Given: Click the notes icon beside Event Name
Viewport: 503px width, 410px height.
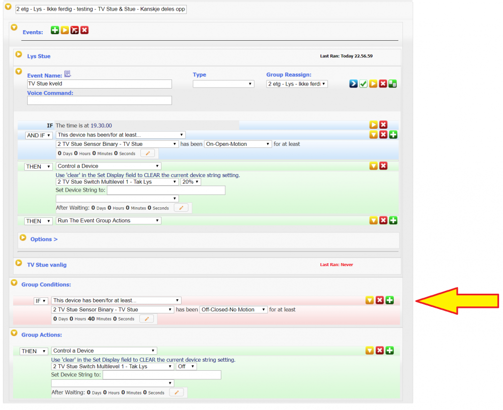Looking at the screenshot, I should pyautogui.click(x=68, y=74).
